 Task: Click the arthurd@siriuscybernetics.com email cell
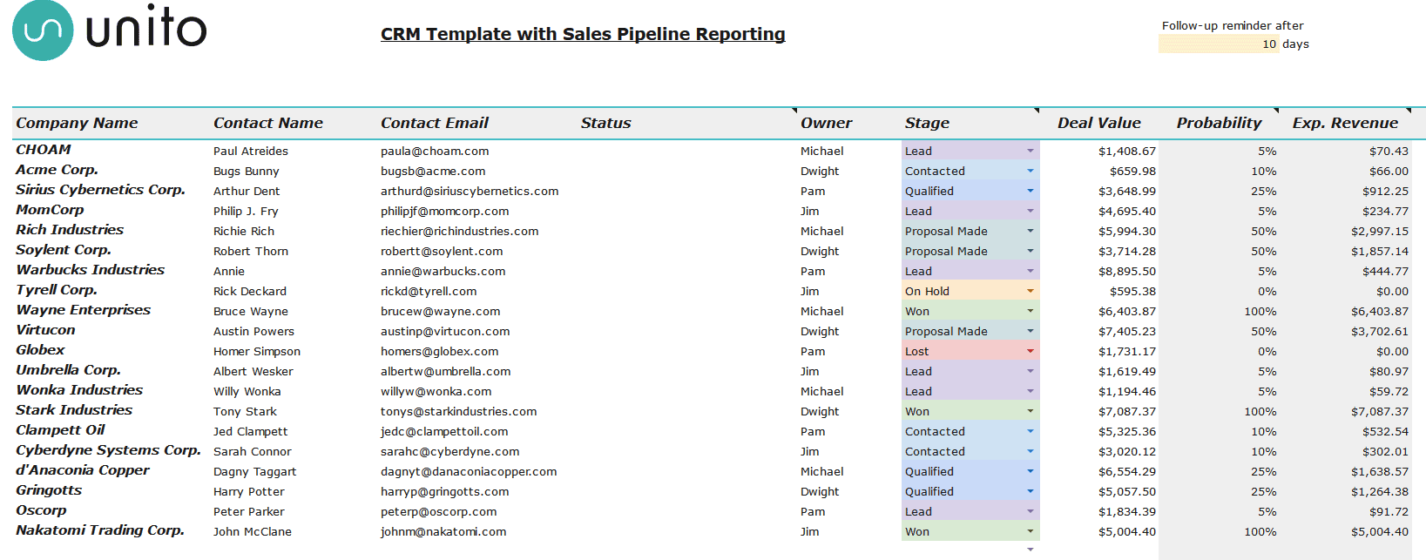(x=470, y=191)
